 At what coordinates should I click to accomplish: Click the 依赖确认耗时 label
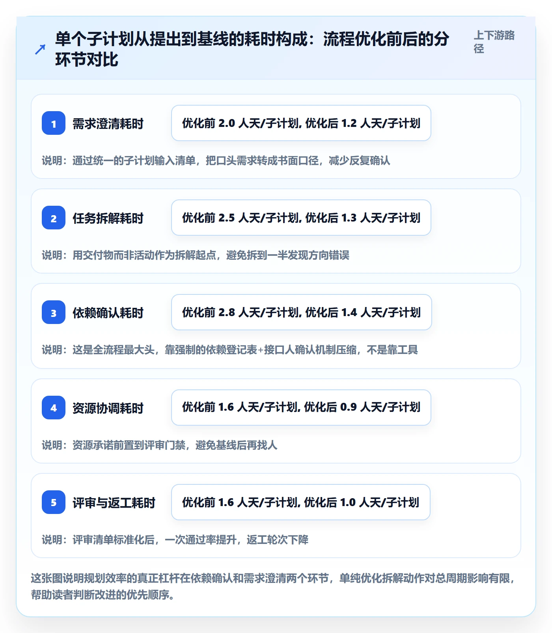point(108,313)
